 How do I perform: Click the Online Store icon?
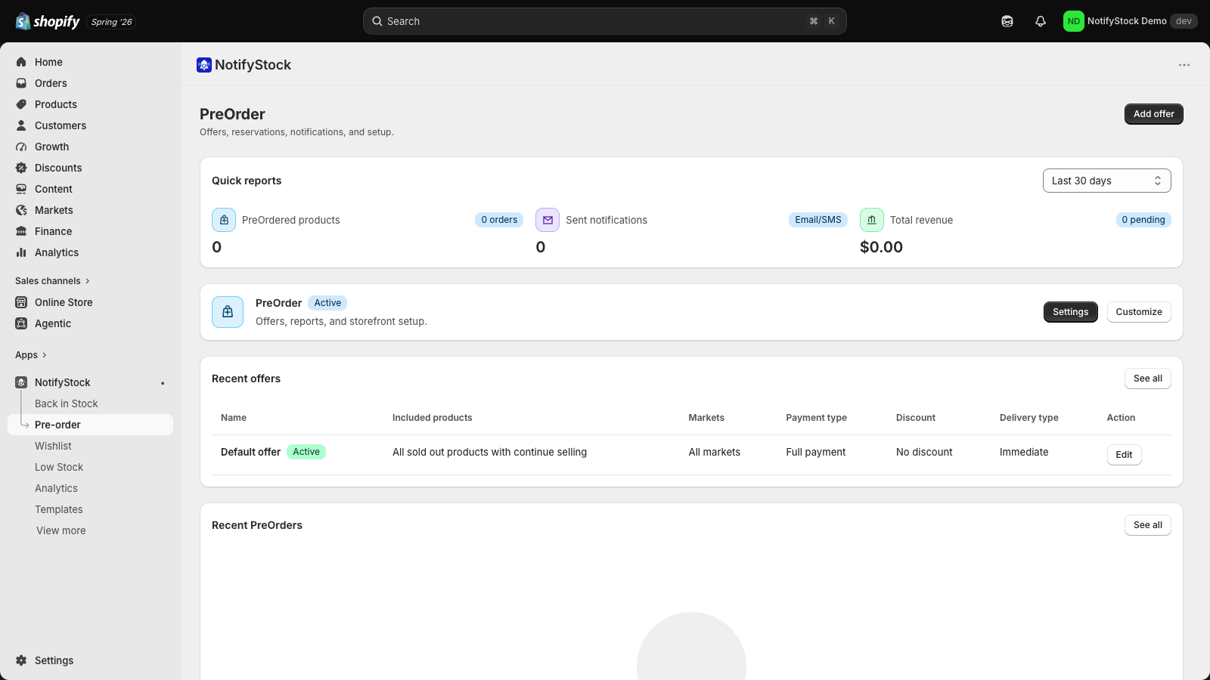pyautogui.click(x=21, y=302)
